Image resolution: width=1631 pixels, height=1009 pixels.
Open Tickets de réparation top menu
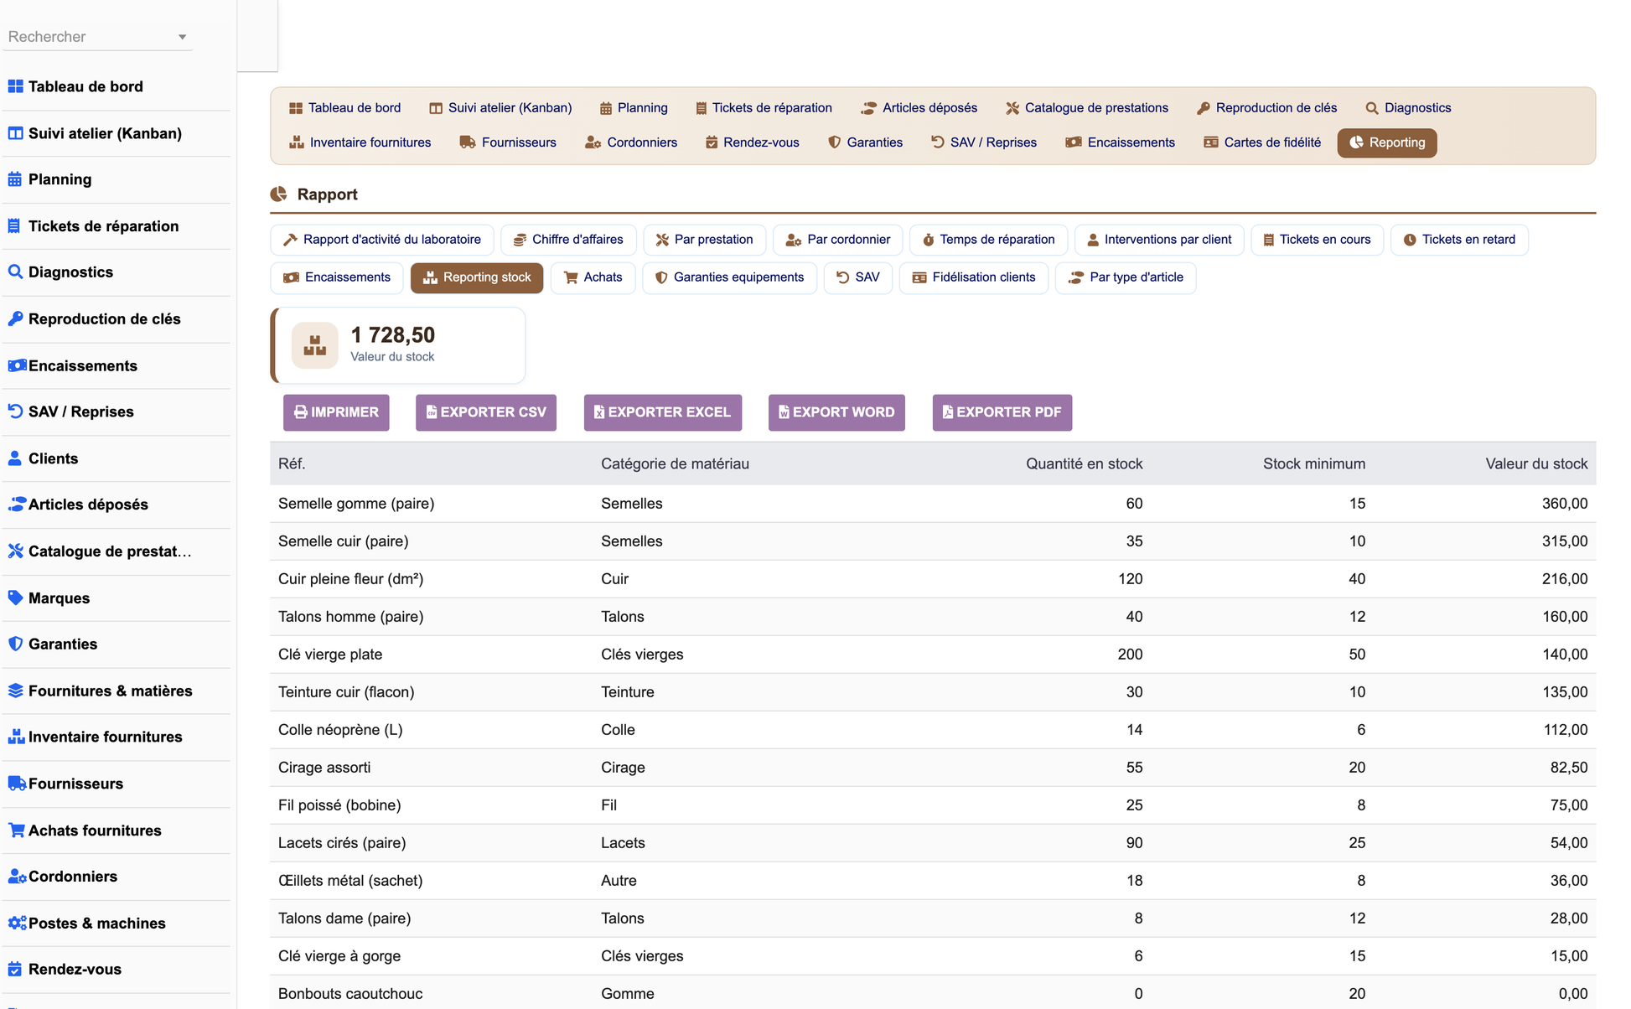tap(764, 108)
